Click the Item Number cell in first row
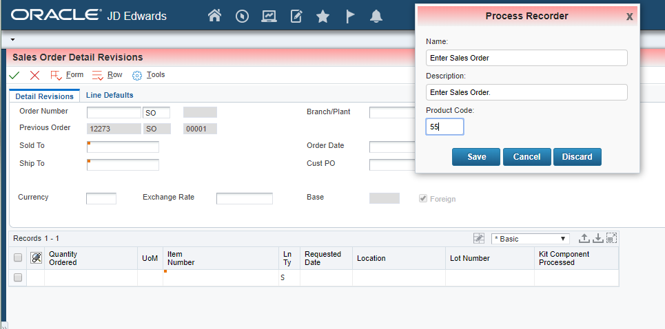 221,278
